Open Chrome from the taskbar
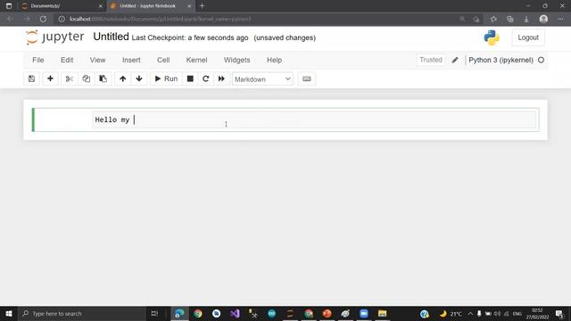This screenshot has width=571, height=321. pos(198,313)
